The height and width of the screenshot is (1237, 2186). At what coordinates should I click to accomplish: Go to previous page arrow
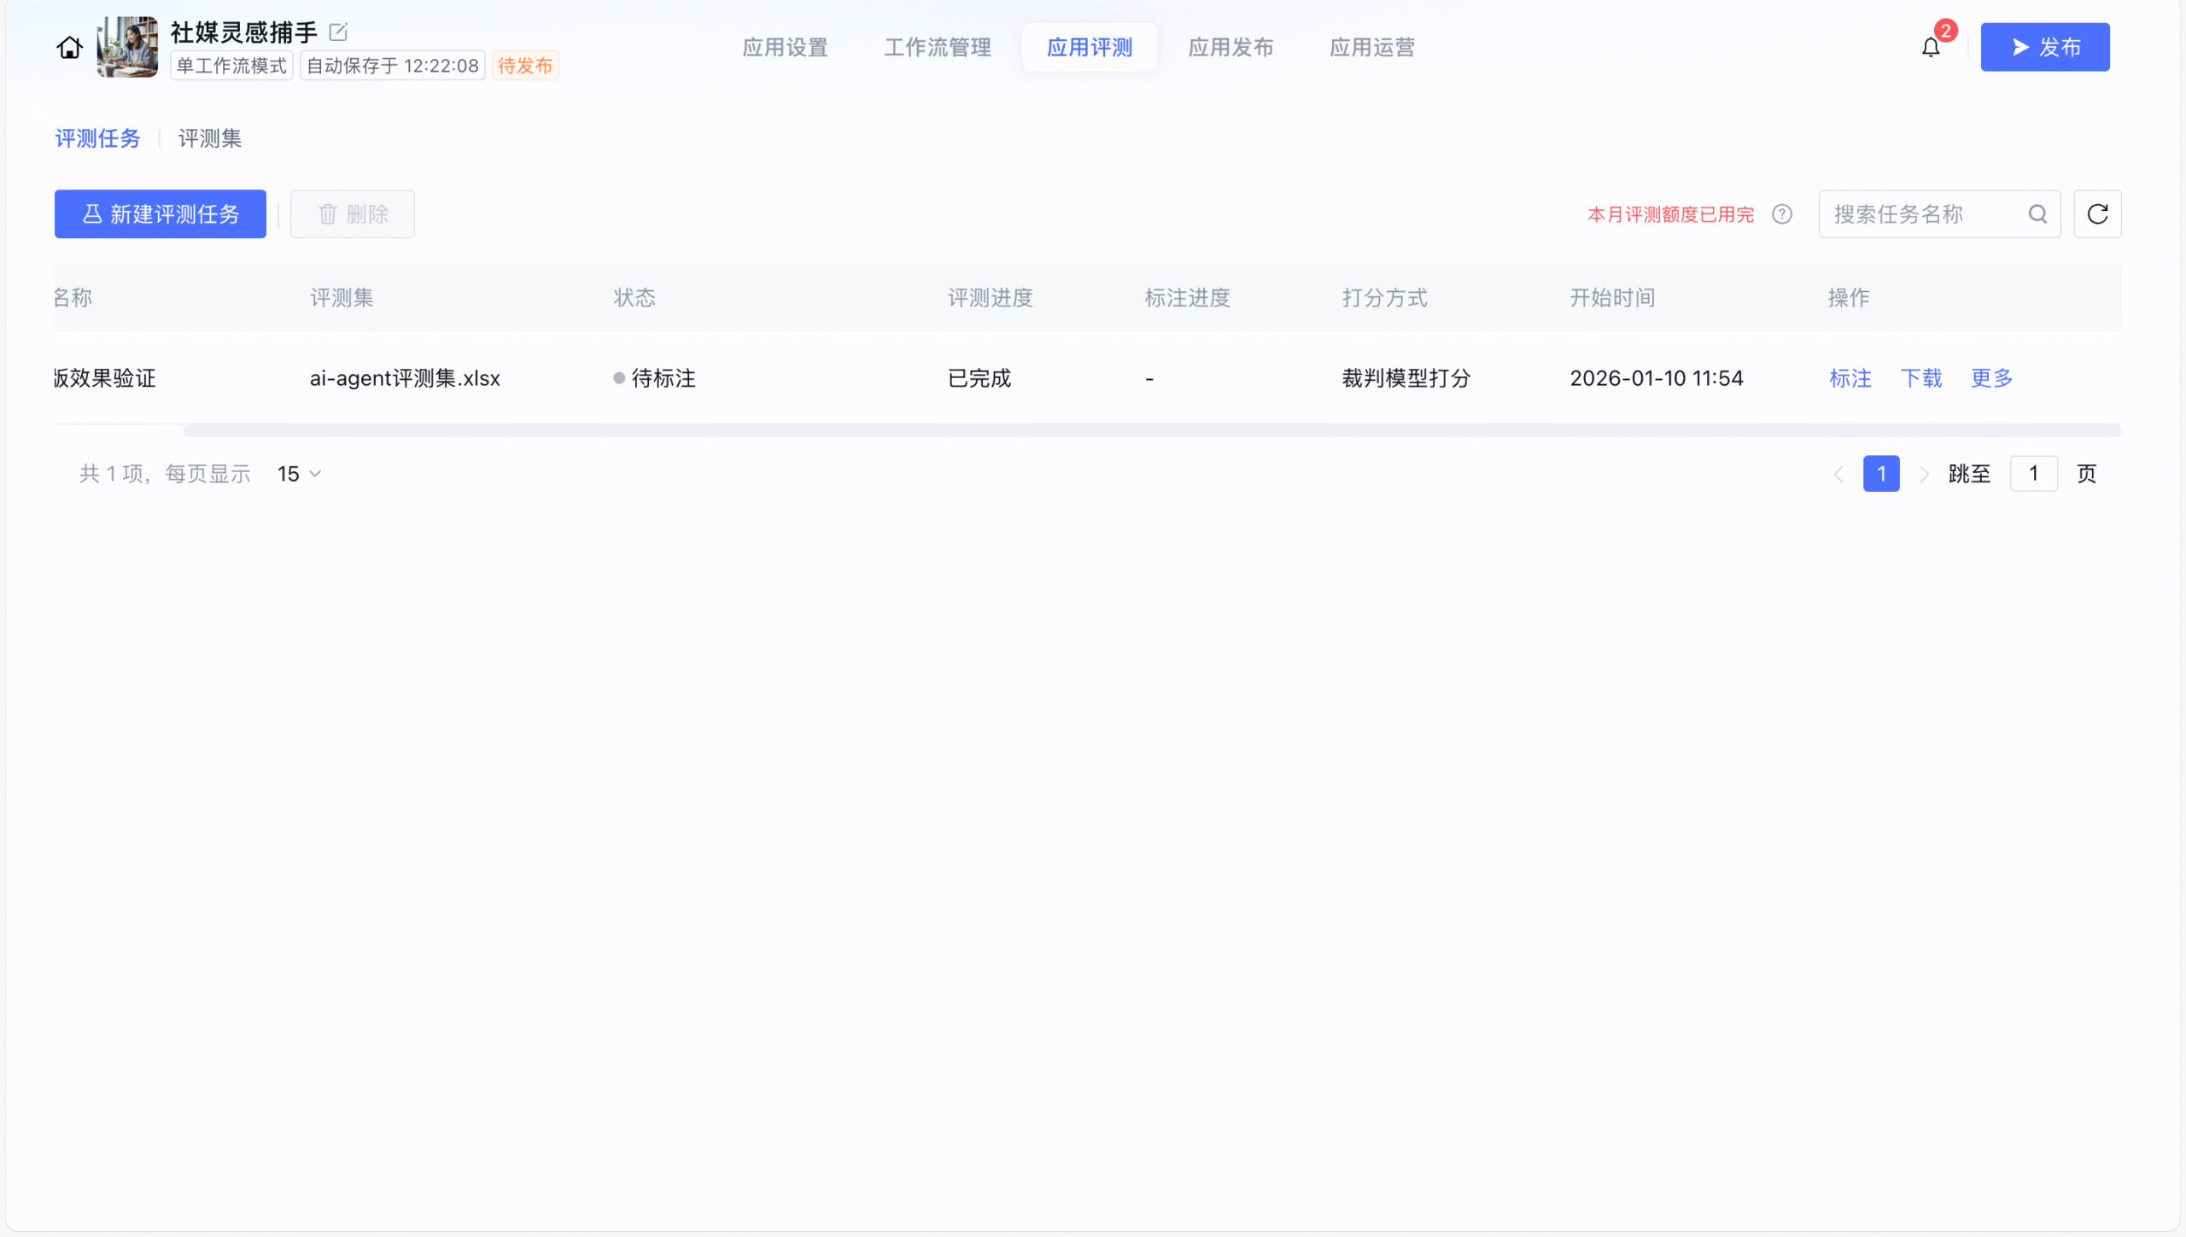(x=1838, y=474)
